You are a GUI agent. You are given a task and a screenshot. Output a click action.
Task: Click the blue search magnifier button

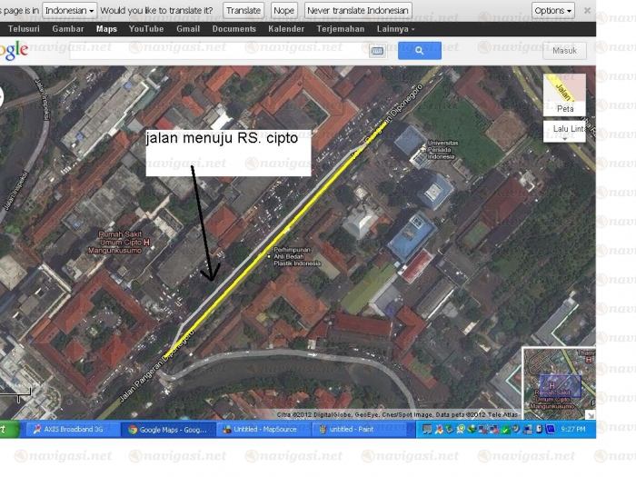[419, 51]
